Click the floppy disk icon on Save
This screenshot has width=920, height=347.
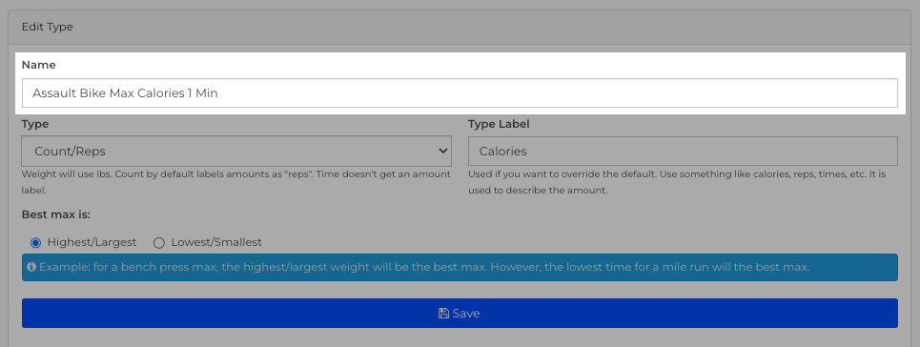click(x=443, y=314)
